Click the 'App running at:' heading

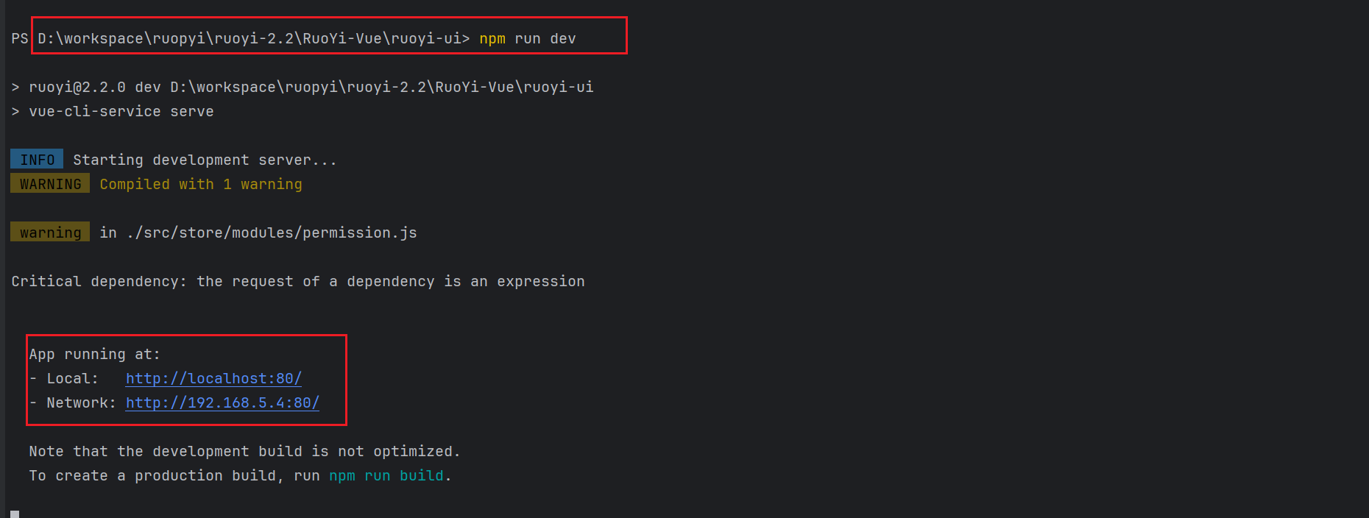(94, 354)
